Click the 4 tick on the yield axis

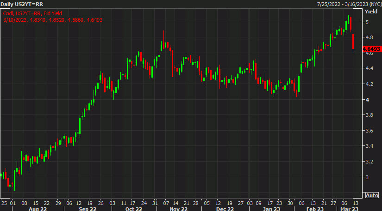pos(367,100)
